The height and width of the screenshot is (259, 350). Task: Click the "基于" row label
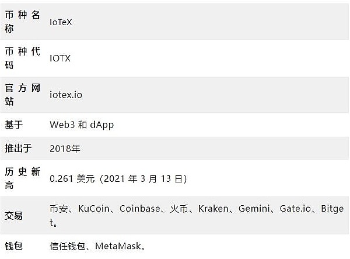(x=13, y=125)
